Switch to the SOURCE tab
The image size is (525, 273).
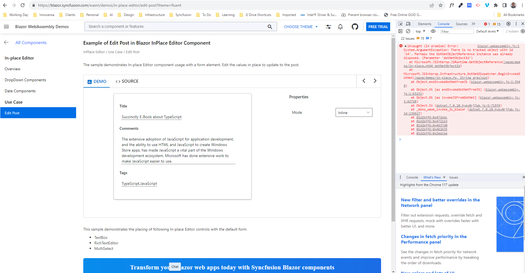pos(127,81)
